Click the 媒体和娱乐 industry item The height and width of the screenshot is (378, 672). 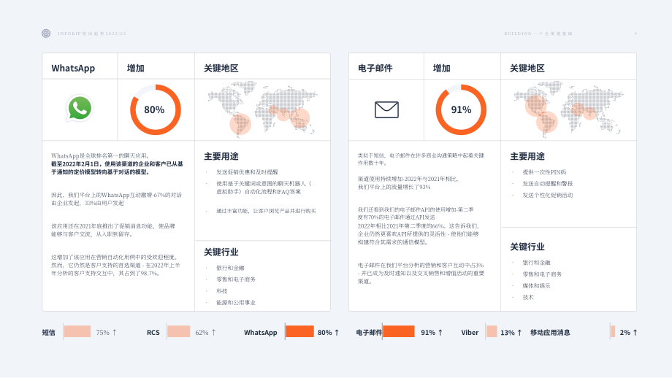[x=536, y=285]
